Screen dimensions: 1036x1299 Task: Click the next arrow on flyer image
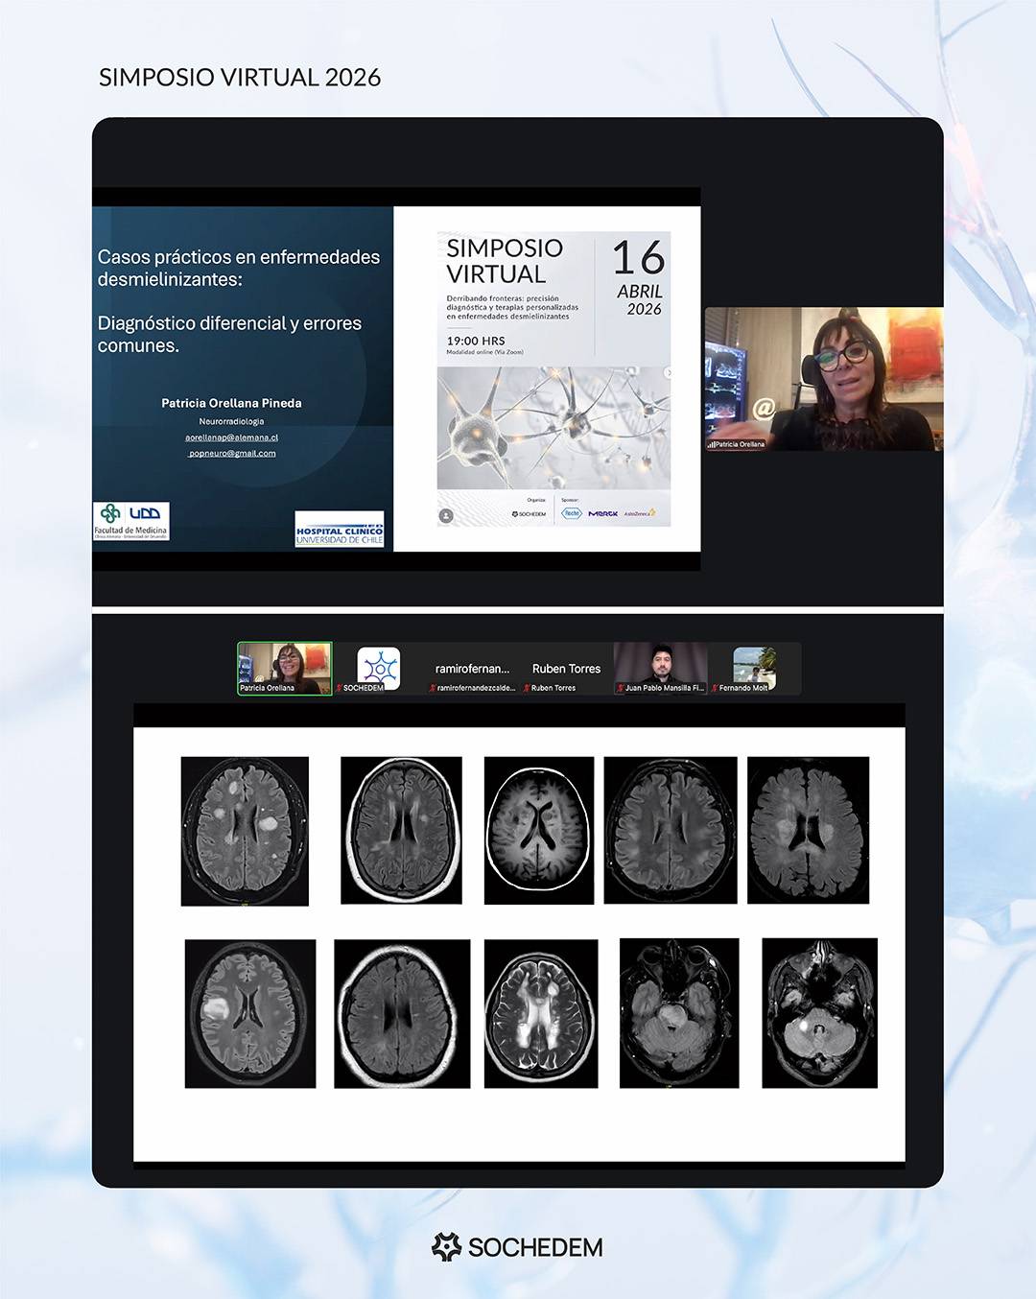coord(668,373)
